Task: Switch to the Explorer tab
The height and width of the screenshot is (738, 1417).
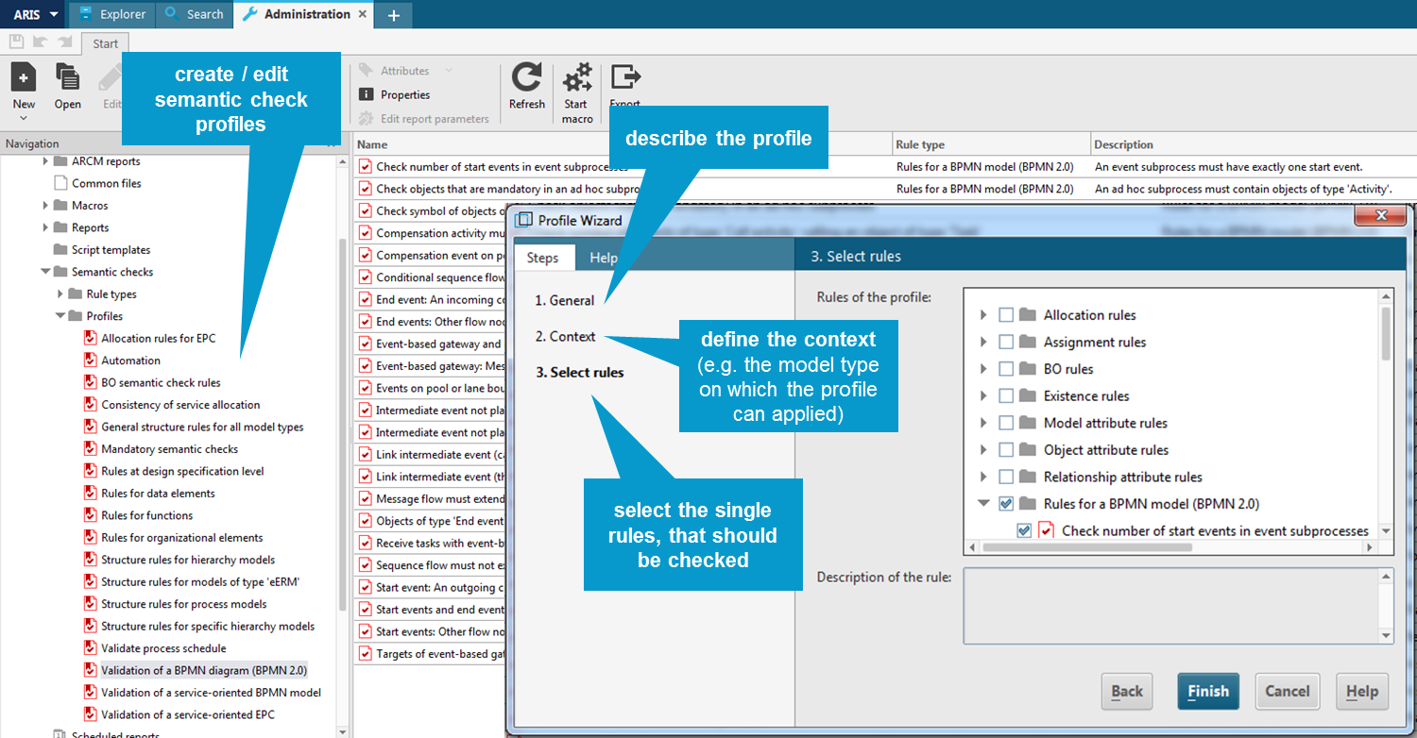Action: click(x=112, y=14)
